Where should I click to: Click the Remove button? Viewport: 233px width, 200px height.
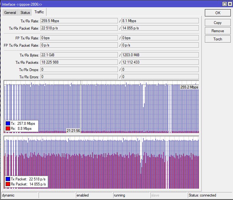coord(218,31)
